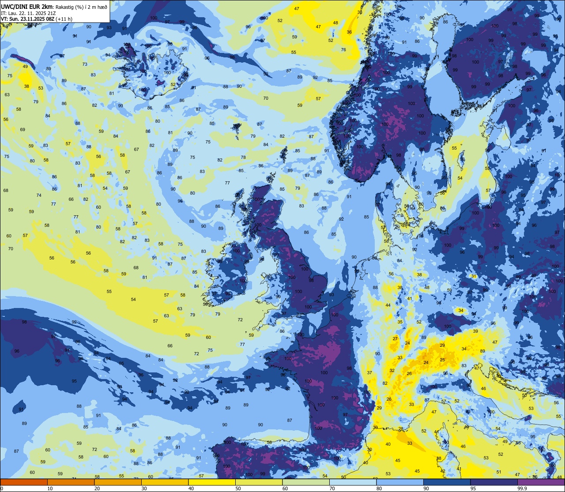Click the 70–80% pale blue legend swatch
565x492 pixels.
click(353, 482)
